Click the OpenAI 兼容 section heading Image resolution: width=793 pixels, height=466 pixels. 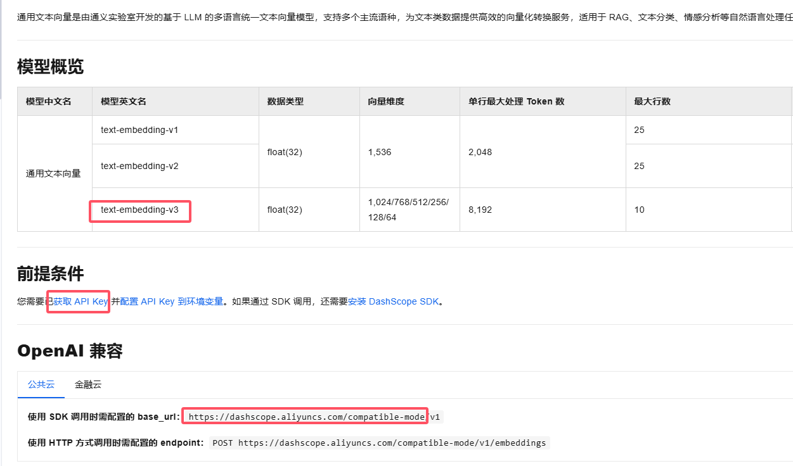(x=70, y=351)
